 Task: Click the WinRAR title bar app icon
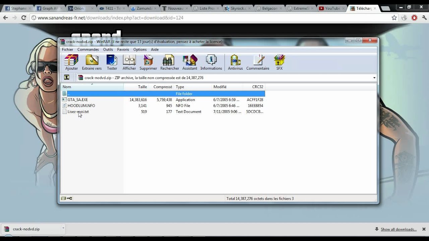click(x=62, y=42)
